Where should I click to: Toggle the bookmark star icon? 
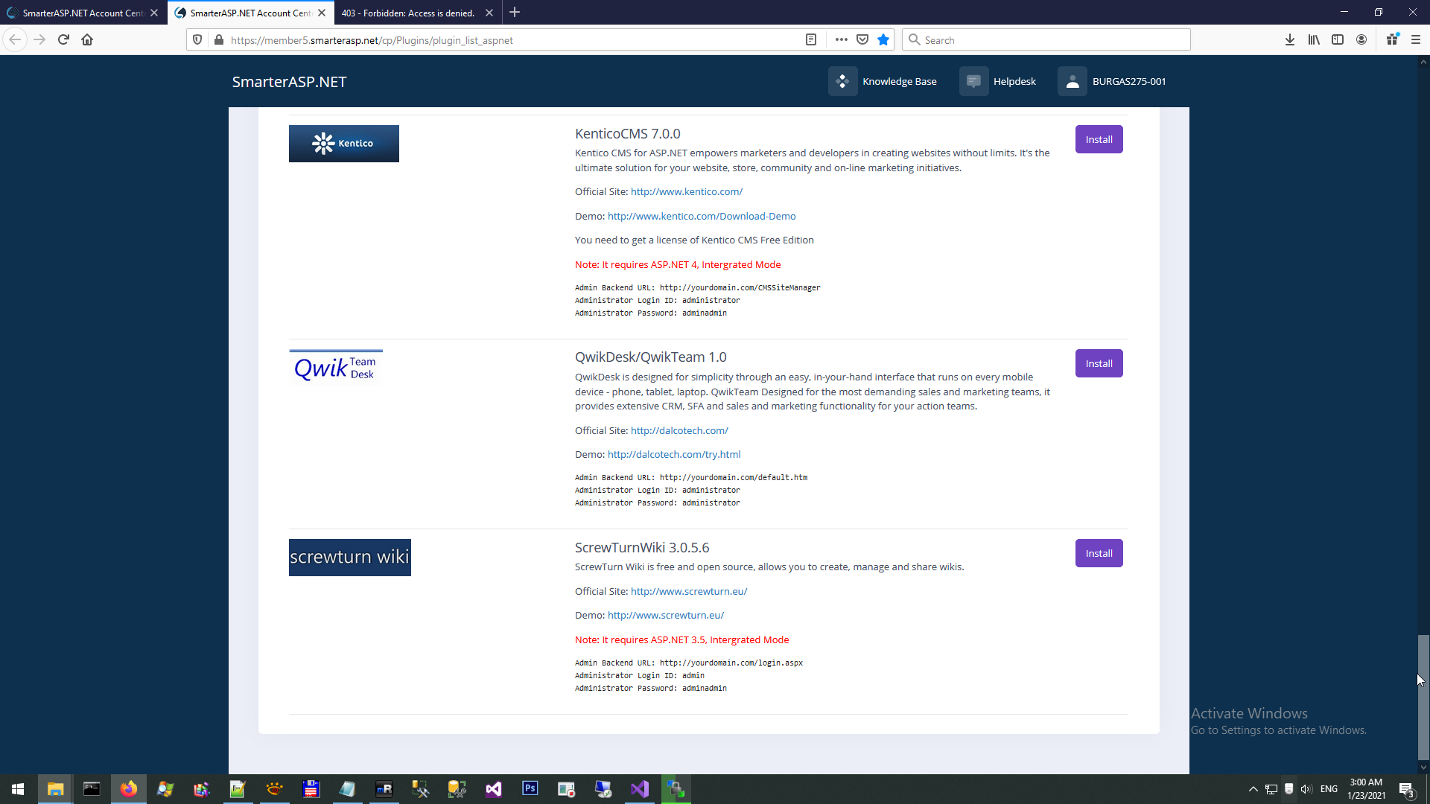pyautogui.click(x=883, y=40)
